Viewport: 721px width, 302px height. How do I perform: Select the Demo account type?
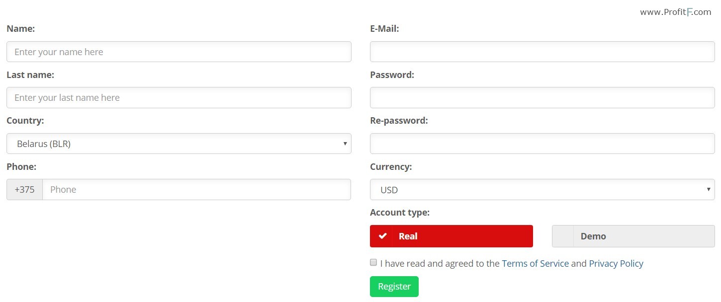pyautogui.click(x=633, y=236)
